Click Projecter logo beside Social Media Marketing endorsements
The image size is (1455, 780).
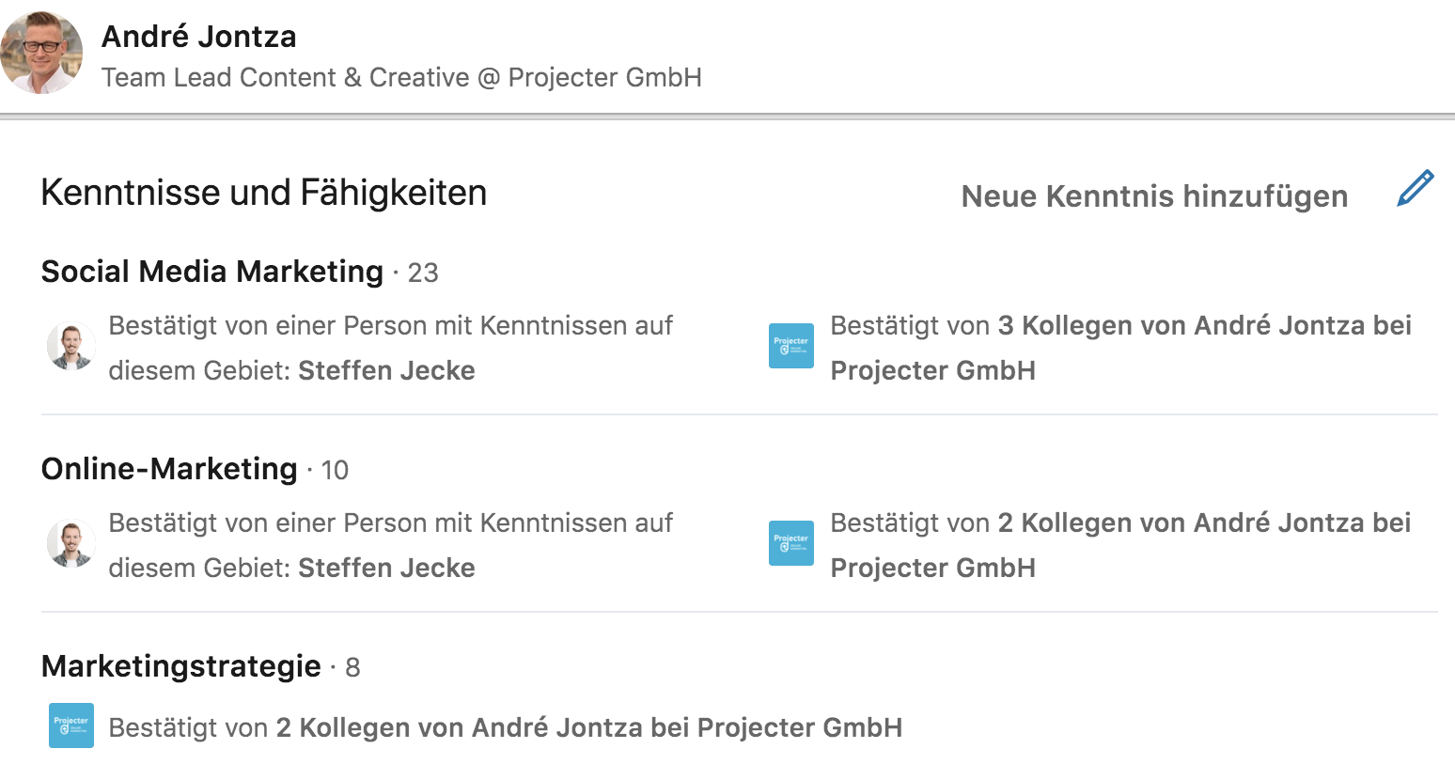pyautogui.click(x=791, y=346)
